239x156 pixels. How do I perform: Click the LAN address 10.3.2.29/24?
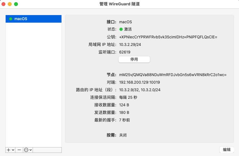click(130, 44)
